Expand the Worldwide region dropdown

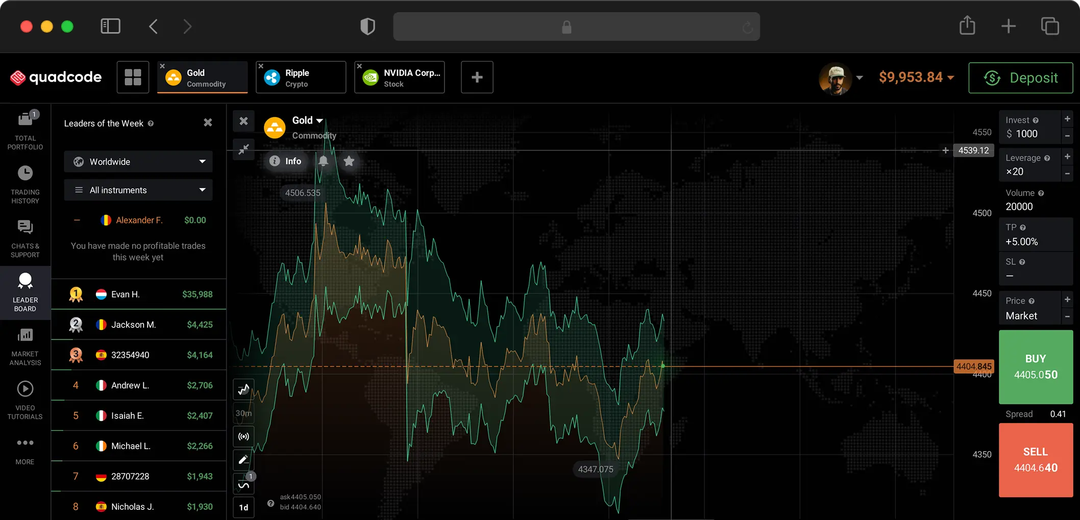[138, 162]
